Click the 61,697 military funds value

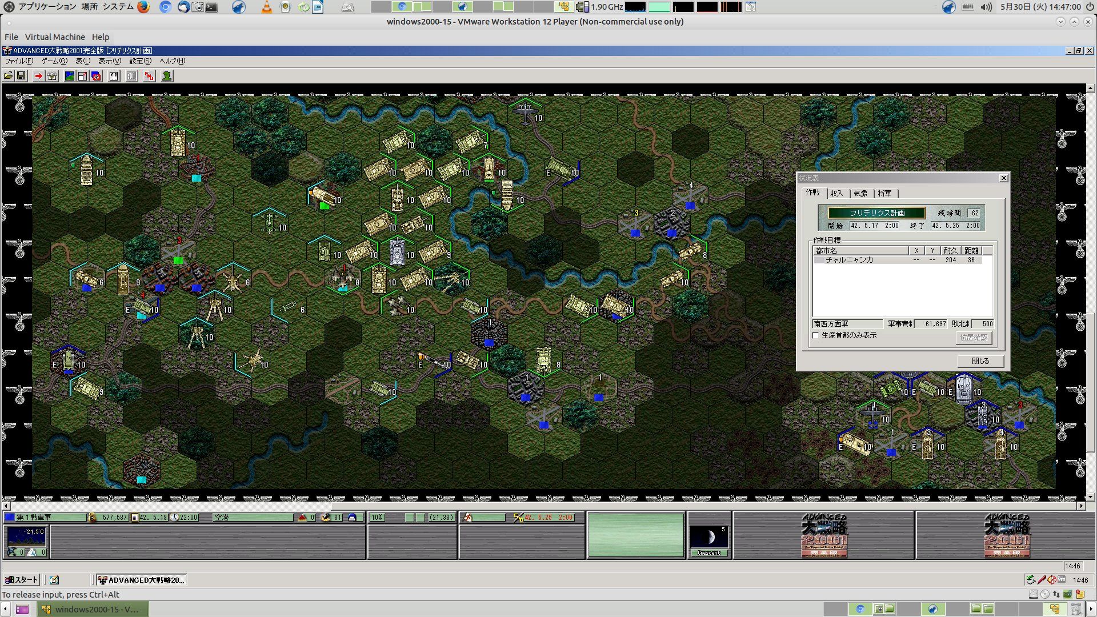[x=931, y=324]
